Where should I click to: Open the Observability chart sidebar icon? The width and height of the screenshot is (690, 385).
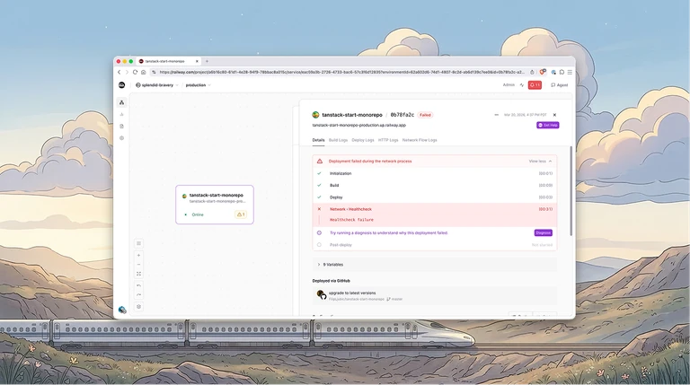122,114
